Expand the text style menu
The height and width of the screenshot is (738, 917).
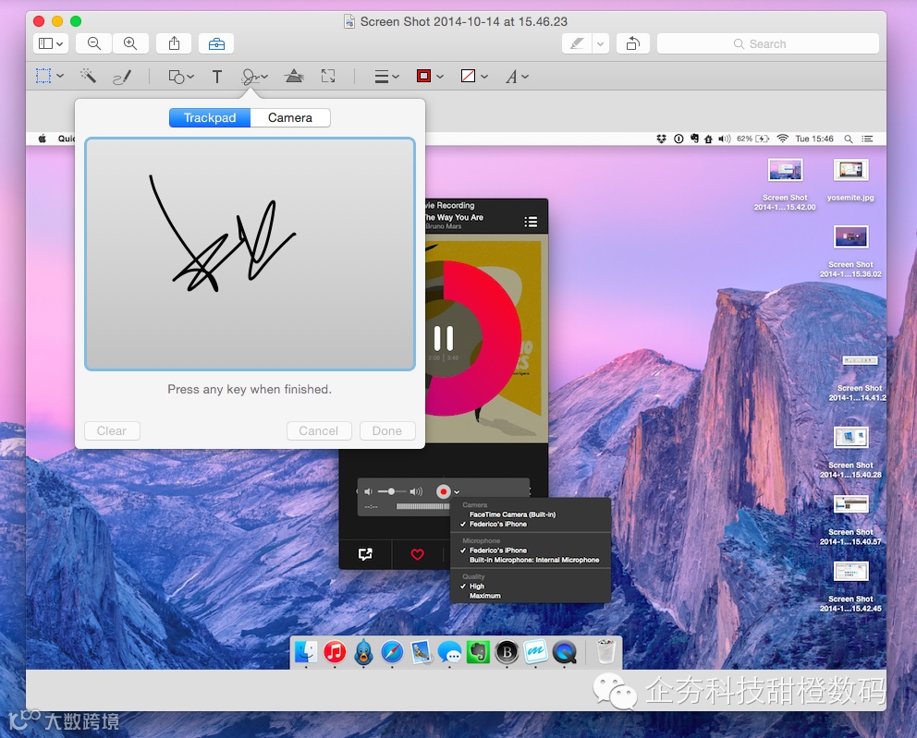517,77
